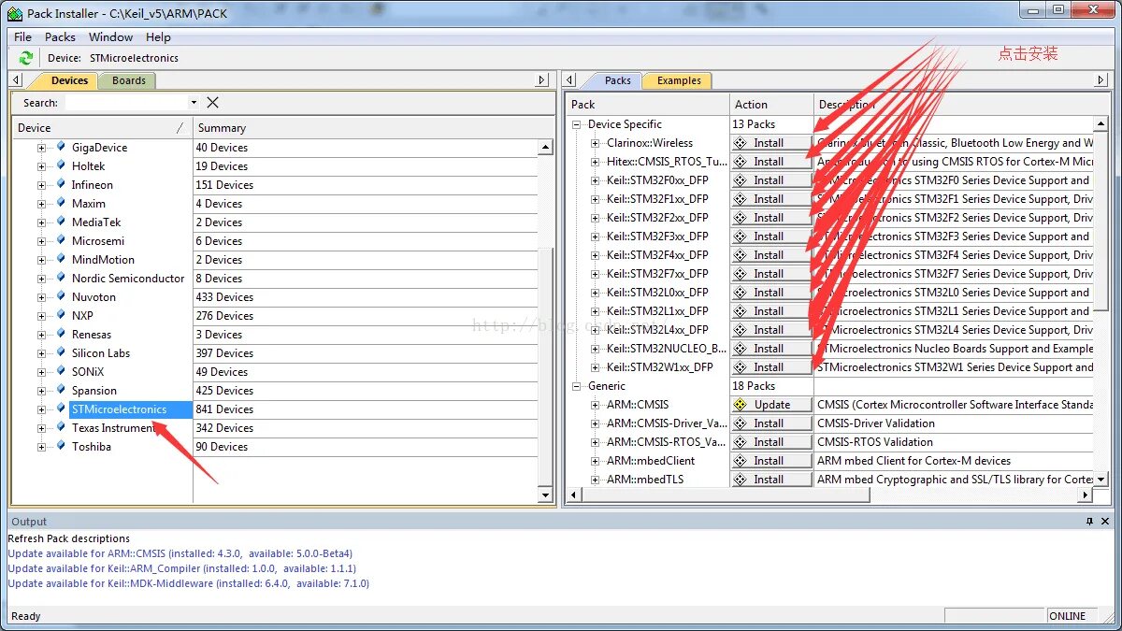Install the Keil::STM32F4xx_DFP pack

click(771, 255)
